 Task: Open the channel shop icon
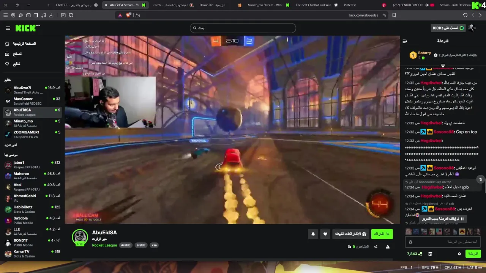(430, 254)
